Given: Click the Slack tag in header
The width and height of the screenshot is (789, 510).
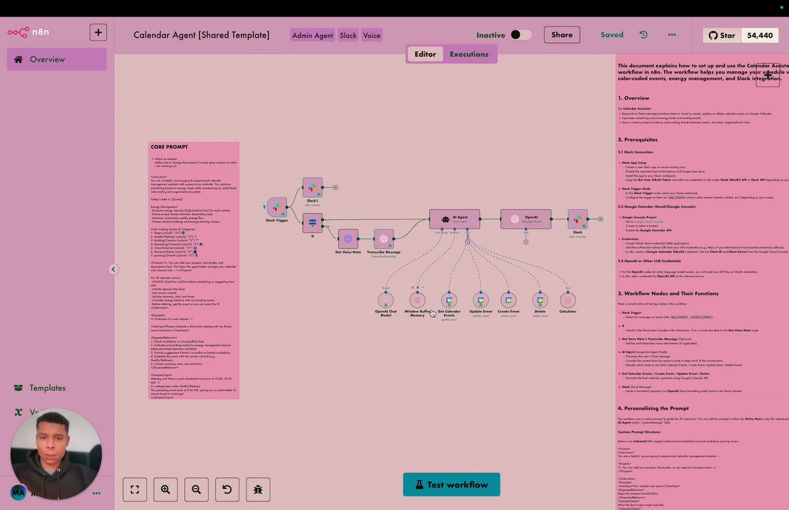Looking at the screenshot, I should coord(348,35).
